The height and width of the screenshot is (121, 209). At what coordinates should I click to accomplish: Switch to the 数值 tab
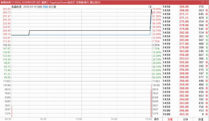pyautogui.click(x=201, y=119)
